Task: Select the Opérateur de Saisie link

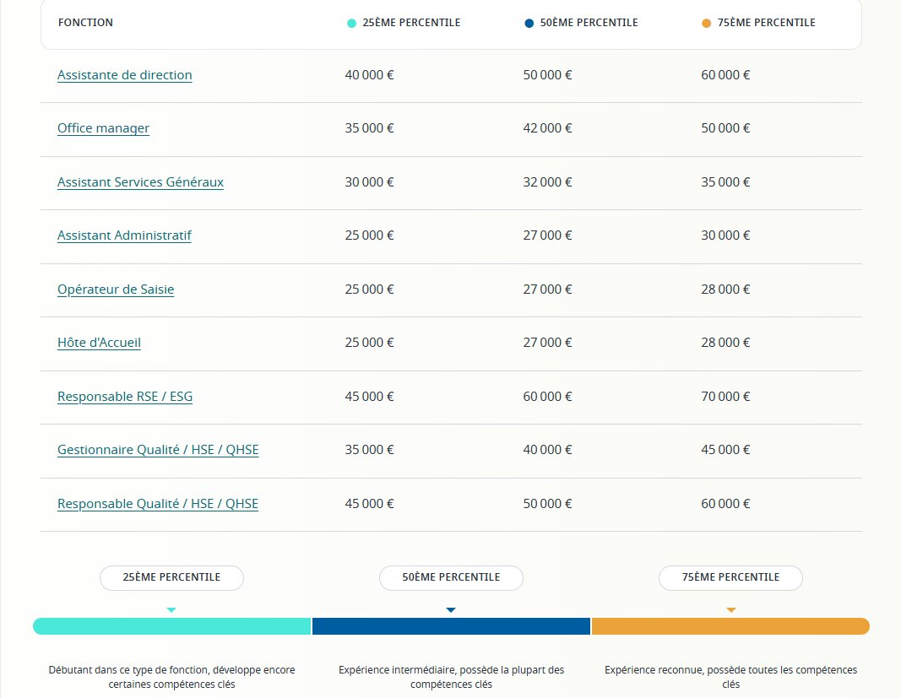Action: pyautogui.click(x=116, y=289)
